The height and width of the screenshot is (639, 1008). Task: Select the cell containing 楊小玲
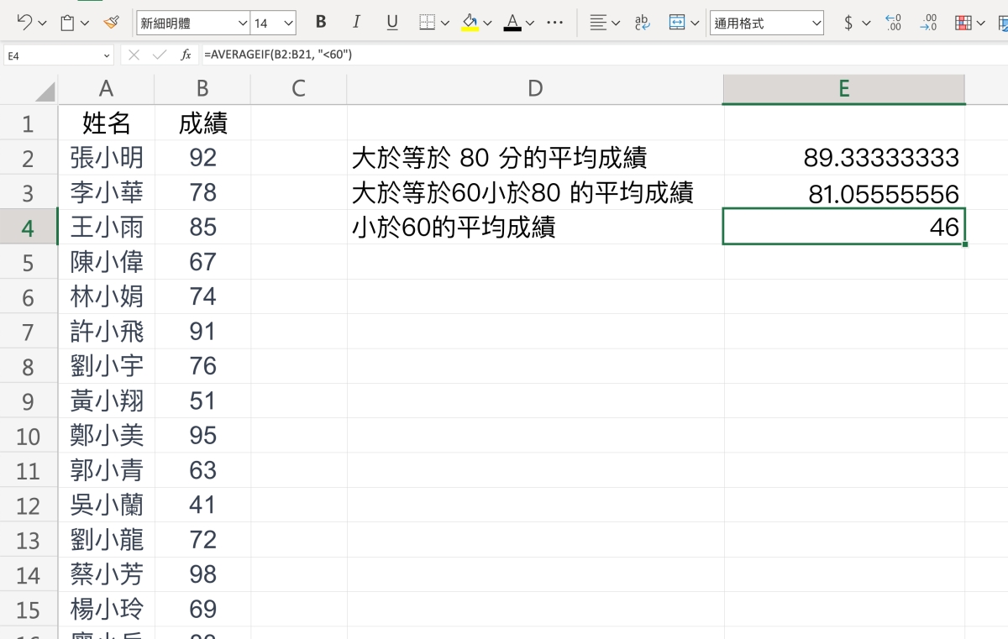[106, 610]
